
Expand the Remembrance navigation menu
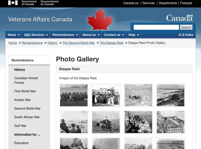click(65, 35)
